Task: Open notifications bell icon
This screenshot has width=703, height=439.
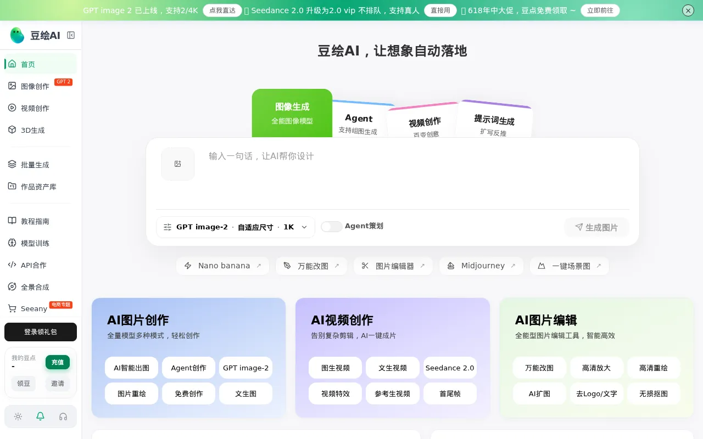Action: tap(40, 417)
